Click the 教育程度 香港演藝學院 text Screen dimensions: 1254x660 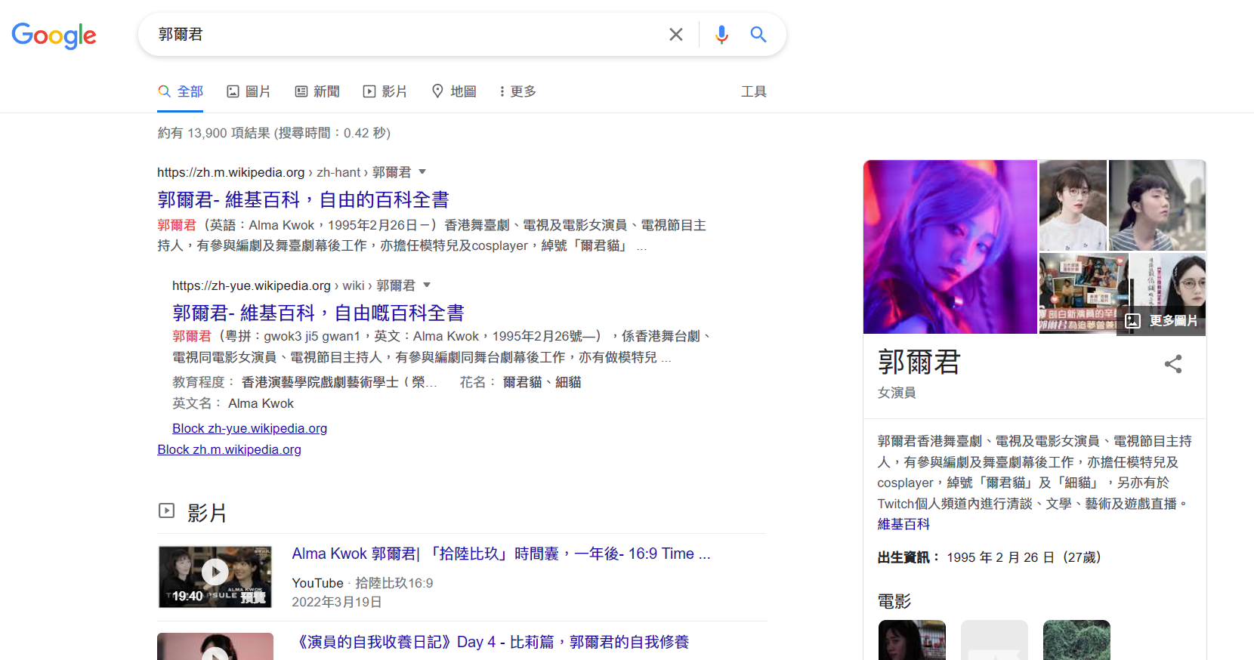coord(304,382)
